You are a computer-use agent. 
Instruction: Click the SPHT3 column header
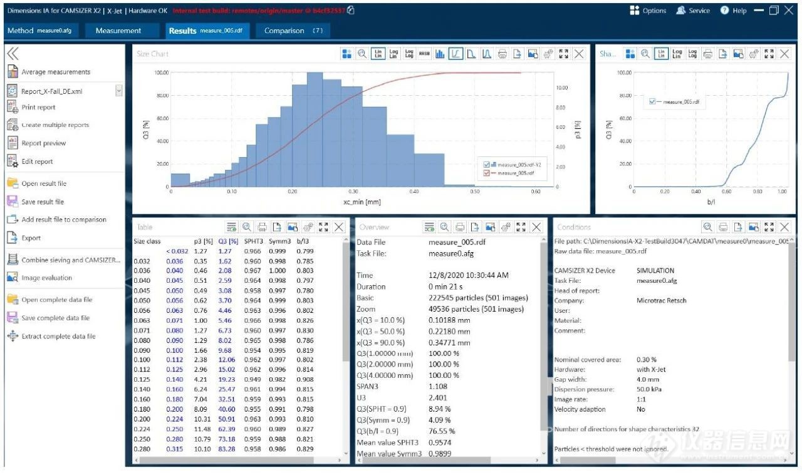[254, 240]
